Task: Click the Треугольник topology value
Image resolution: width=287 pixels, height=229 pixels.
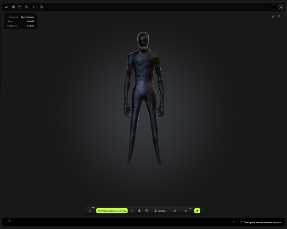Action: [x=27, y=17]
